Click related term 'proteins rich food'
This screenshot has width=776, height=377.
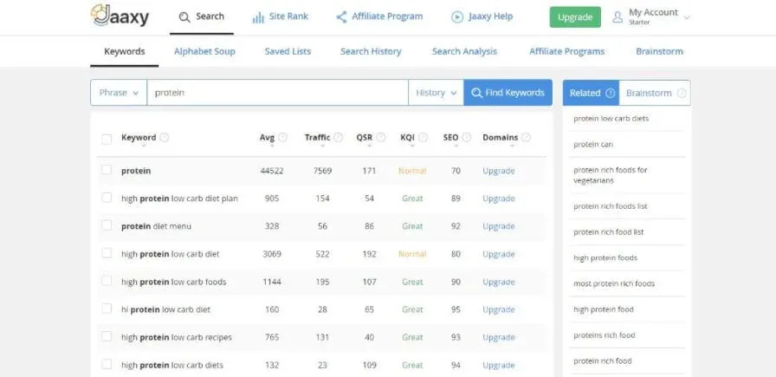coord(605,335)
